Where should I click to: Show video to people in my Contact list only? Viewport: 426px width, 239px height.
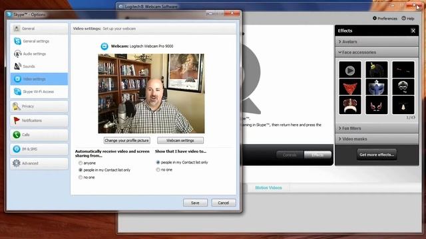point(158,162)
